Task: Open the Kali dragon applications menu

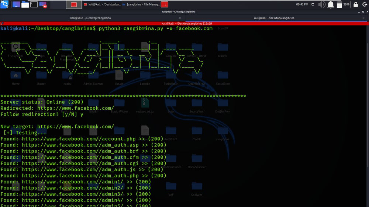Action: (4, 4)
